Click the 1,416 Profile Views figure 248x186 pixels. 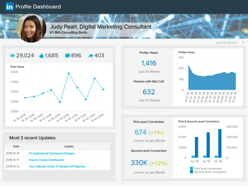pos(149,63)
